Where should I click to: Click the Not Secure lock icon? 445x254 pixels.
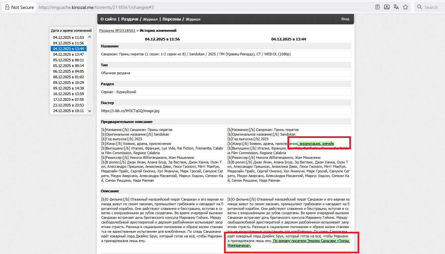click(7, 7)
